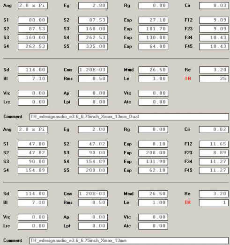Click the Exp field showing 0.10
This screenshot has height=245, width=230.
(x=153, y=144)
